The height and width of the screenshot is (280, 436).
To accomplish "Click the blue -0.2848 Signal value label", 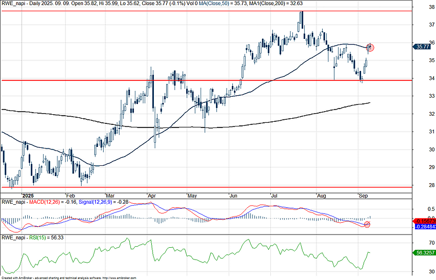I will [425, 227].
